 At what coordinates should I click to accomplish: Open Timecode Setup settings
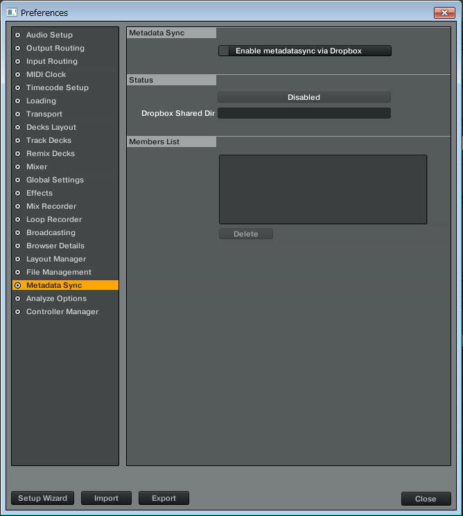[x=65, y=87]
